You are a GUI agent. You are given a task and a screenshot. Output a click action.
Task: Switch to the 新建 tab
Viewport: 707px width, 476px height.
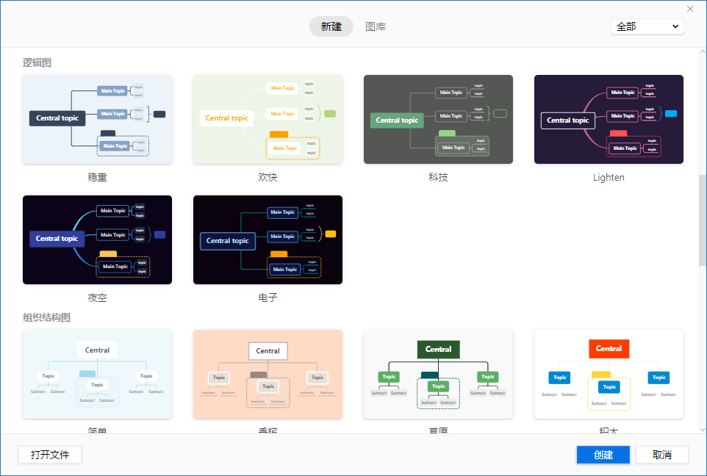(x=331, y=26)
